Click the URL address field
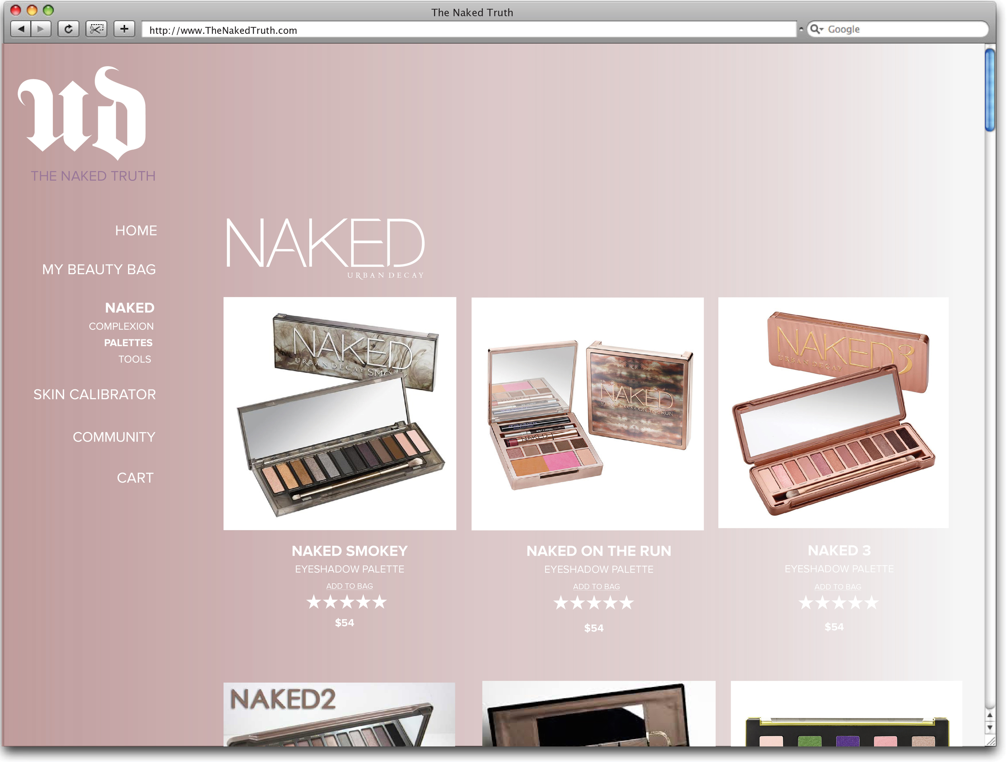 [469, 30]
